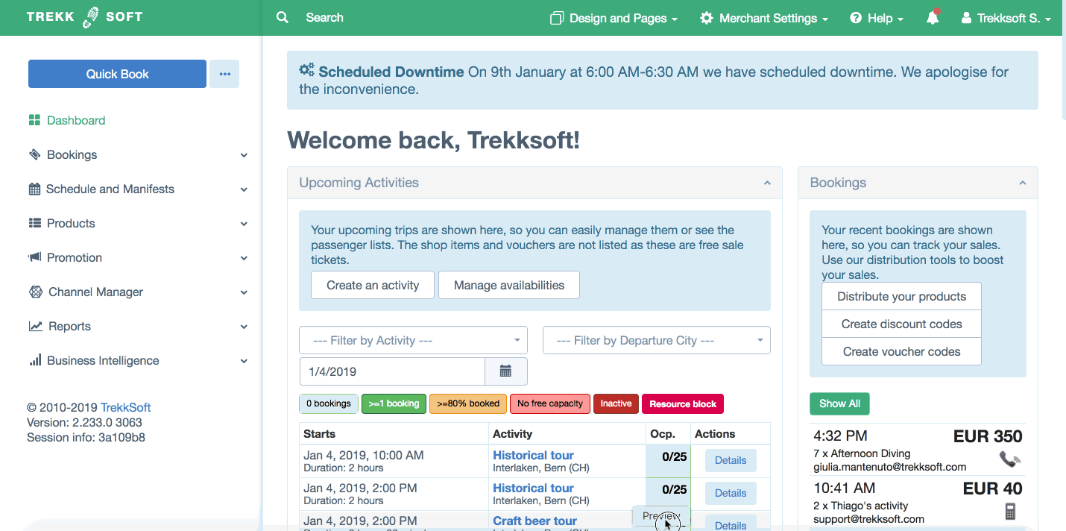
Task: Click the Inactive legend swatch
Action: 616,403
